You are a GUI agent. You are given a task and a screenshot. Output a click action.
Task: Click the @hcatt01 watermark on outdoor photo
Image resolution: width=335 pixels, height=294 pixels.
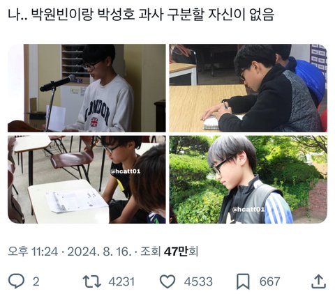coord(248,210)
